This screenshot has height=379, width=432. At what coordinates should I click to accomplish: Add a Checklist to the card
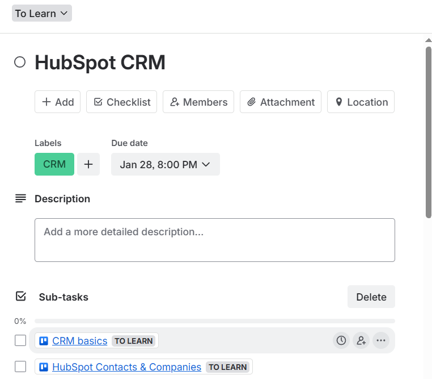pos(121,102)
